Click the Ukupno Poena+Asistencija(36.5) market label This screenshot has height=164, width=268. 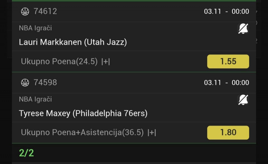click(82, 133)
